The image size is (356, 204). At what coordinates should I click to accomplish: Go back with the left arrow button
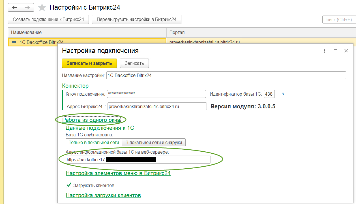[x=15, y=8]
